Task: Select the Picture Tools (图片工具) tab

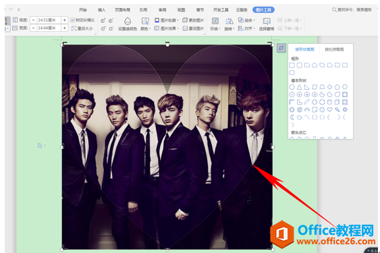Action: (x=263, y=9)
